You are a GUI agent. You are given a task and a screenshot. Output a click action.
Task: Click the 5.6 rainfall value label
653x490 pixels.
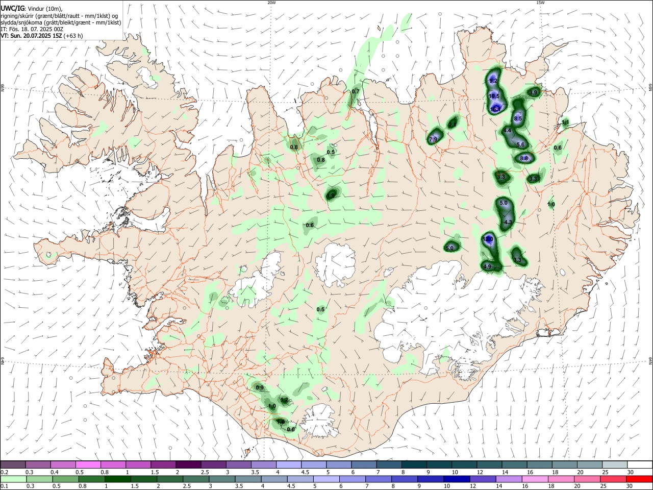point(520,145)
